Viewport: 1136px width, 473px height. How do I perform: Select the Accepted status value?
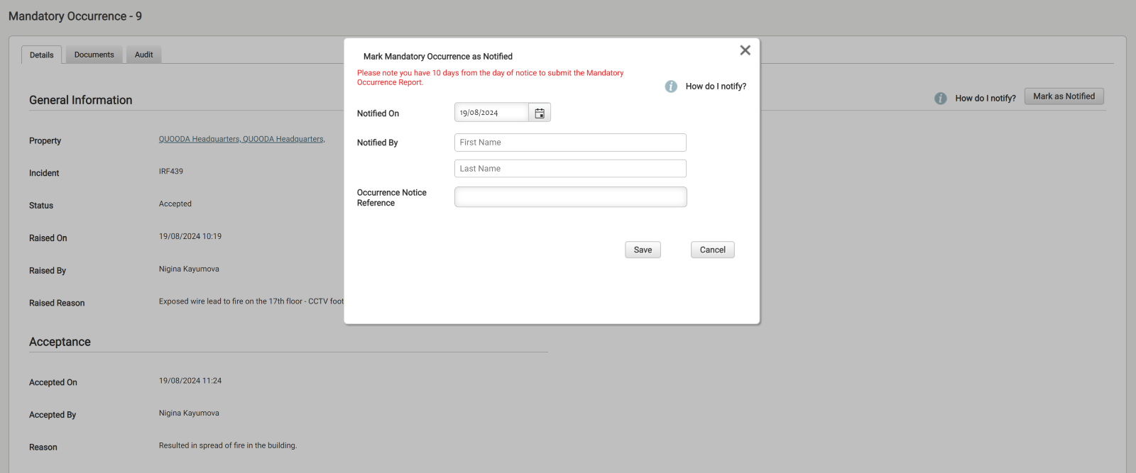pos(175,204)
